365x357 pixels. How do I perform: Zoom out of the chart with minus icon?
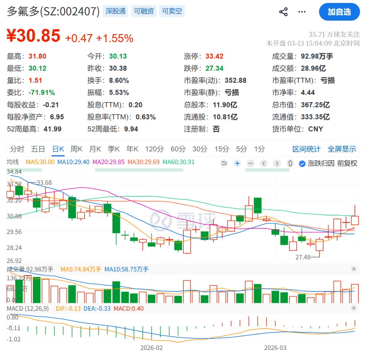(250, 163)
